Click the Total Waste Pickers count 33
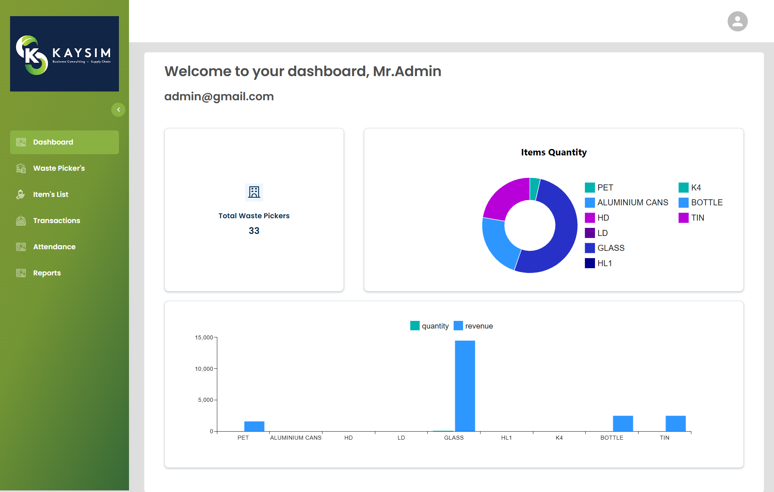 point(254,231)
